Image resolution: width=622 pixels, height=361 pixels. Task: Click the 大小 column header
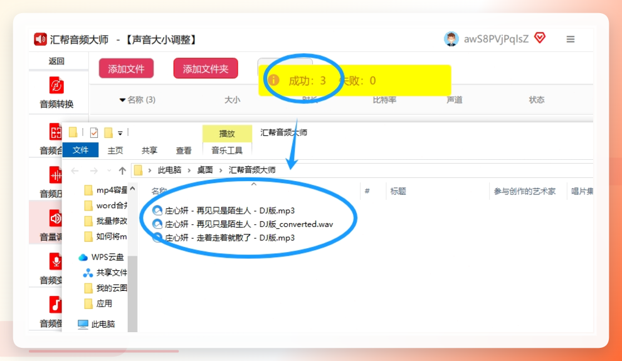pos(232,100)
